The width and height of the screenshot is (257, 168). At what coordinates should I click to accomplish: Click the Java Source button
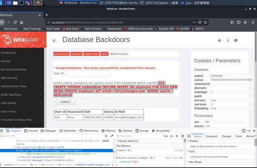[x=62, y=54]
